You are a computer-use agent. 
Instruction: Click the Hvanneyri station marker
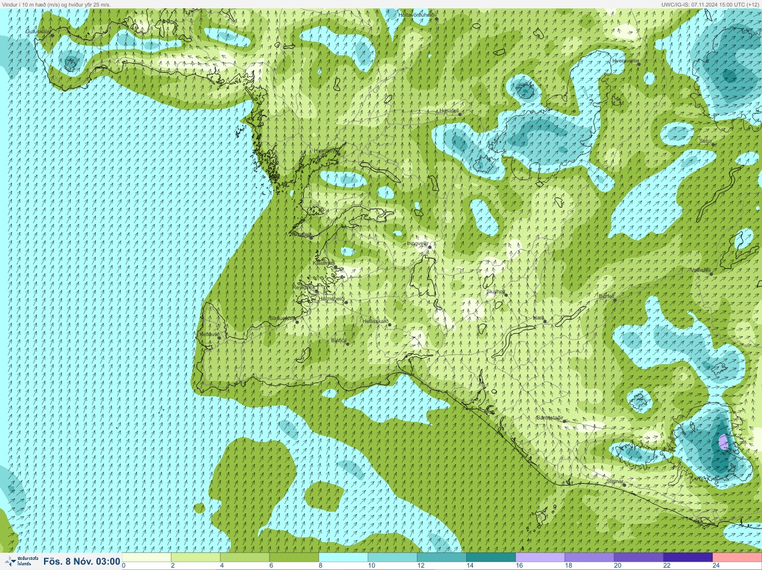tap(338, 154)
